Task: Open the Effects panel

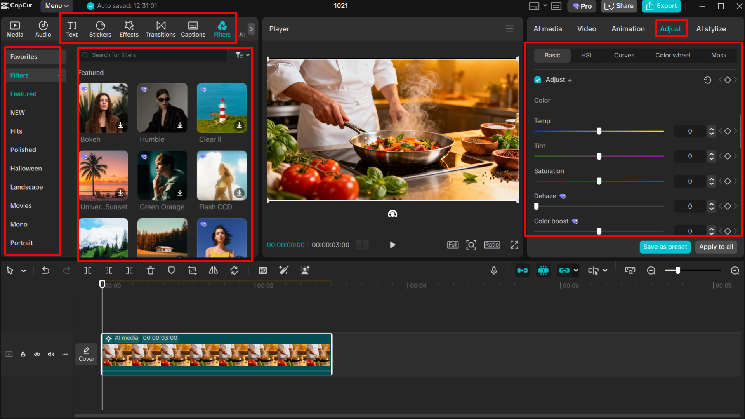Action: click(129, 28)
